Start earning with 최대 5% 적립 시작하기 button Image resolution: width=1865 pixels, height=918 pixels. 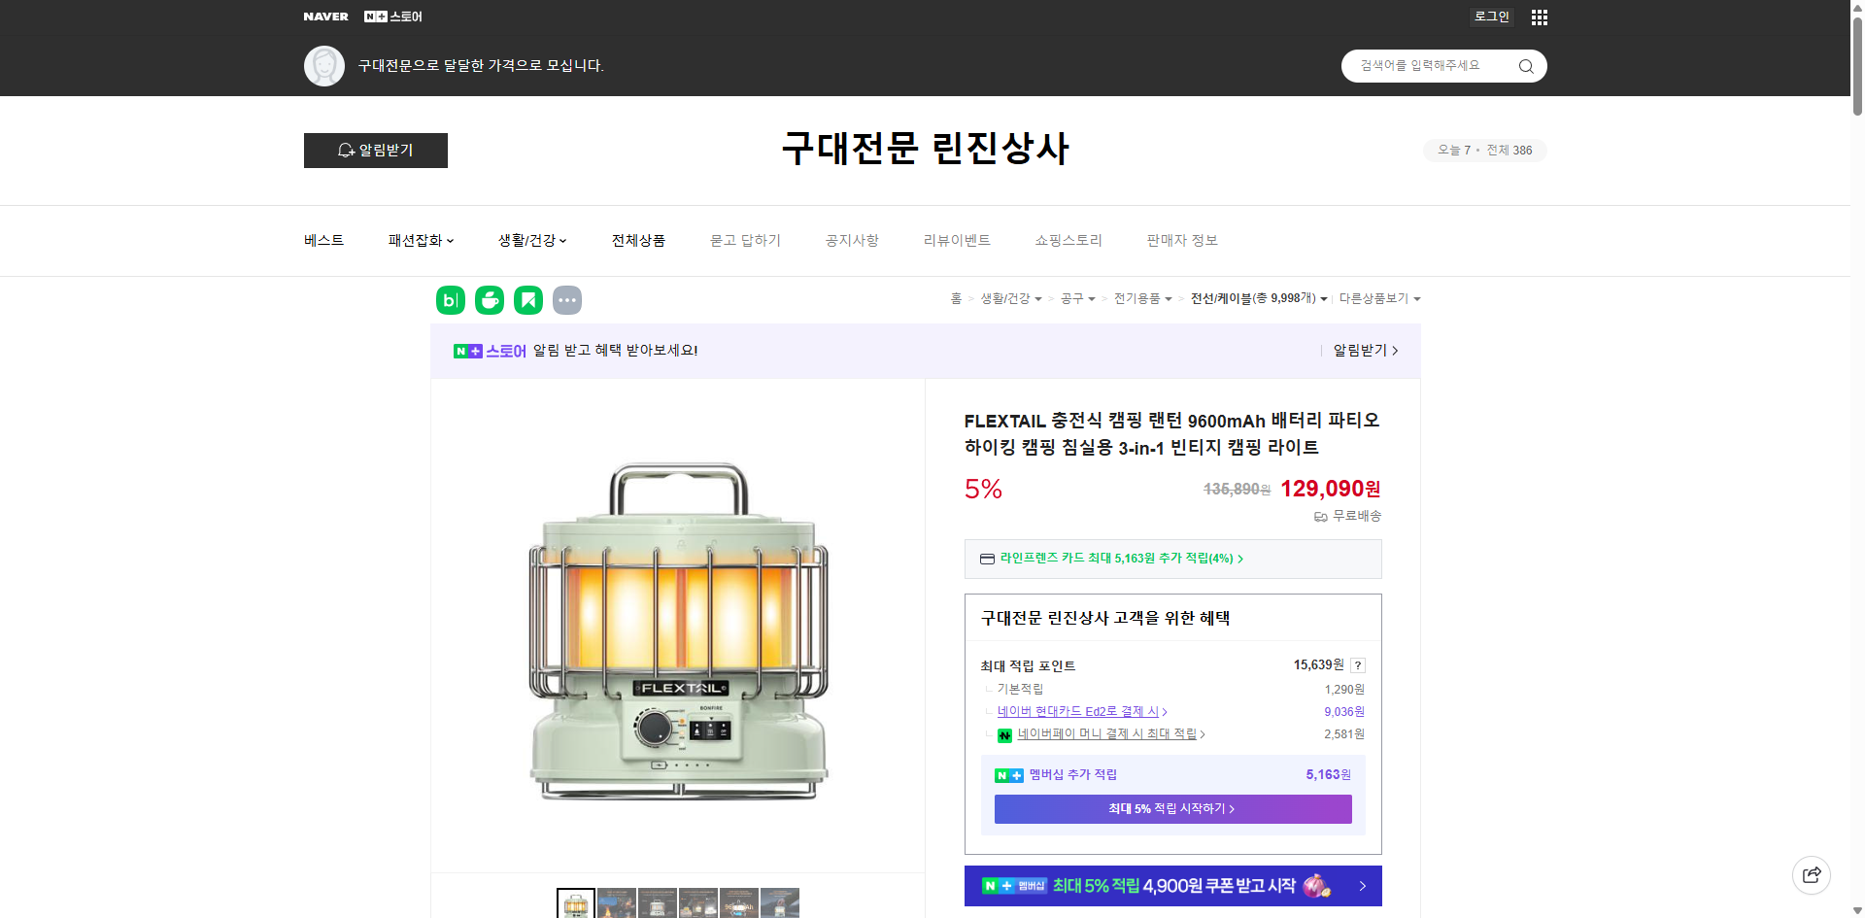pos(1172,808)
